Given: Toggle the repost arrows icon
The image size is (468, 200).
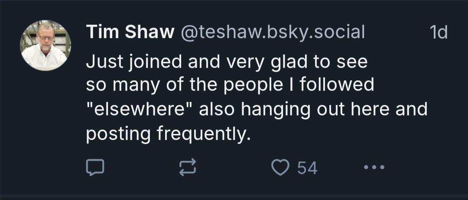Looking at the screenshot, I should (x=188, y=167).
